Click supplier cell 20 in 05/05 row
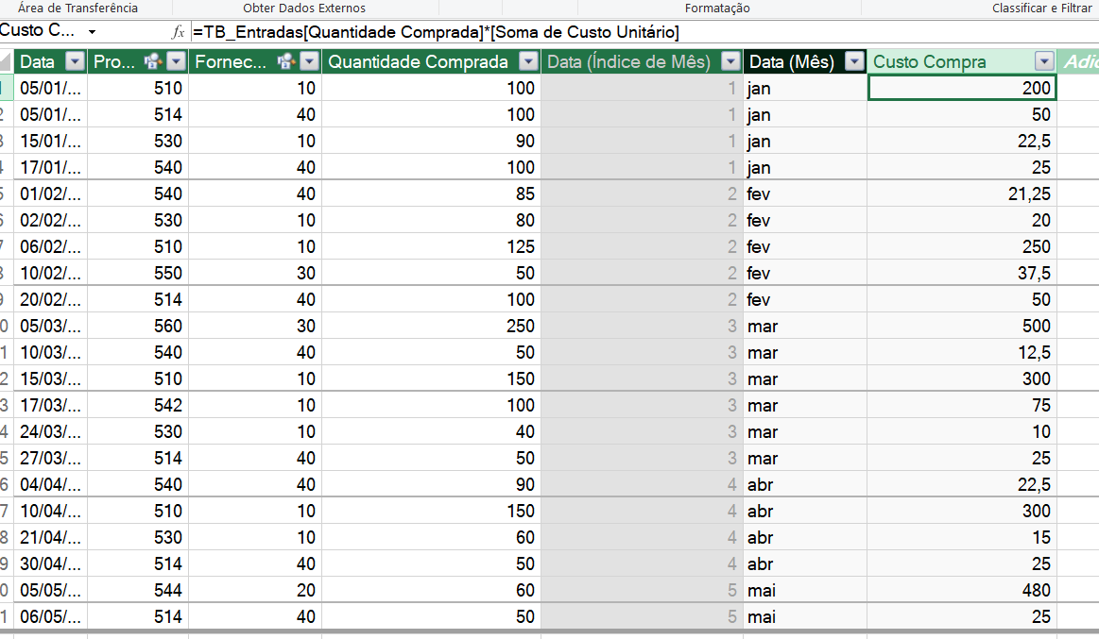Screen dimensions: 1099x639 click(255, 590)
